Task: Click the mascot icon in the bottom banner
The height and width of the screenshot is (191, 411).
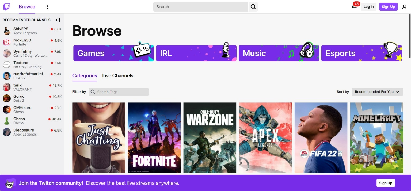Action: click(x=10, y=183)
